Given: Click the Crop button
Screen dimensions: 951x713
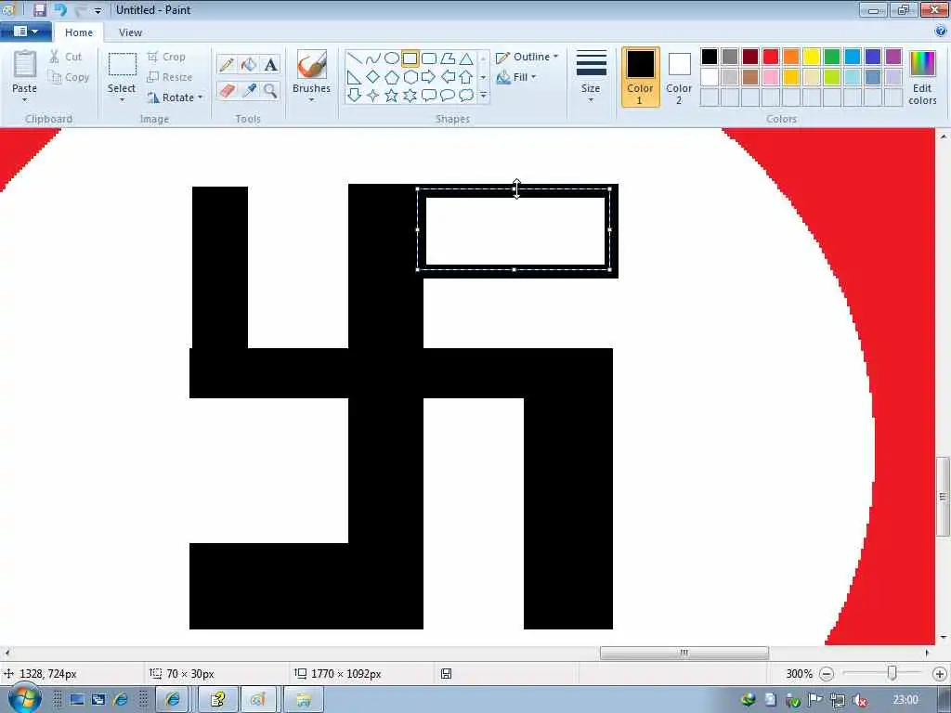Looking at the screenshot, I should click(x=167, y=57).
